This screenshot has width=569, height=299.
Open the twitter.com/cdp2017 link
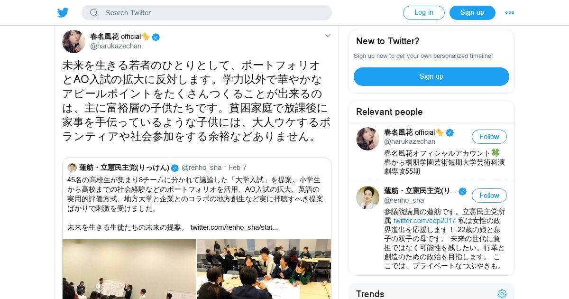(x=424, y=221)
